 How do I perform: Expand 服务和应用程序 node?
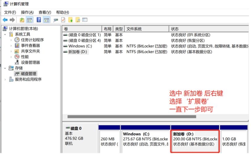(5, 79)
